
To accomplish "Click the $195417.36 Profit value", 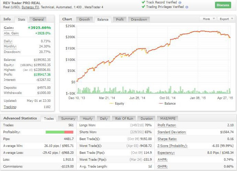I will coord(42,75).
